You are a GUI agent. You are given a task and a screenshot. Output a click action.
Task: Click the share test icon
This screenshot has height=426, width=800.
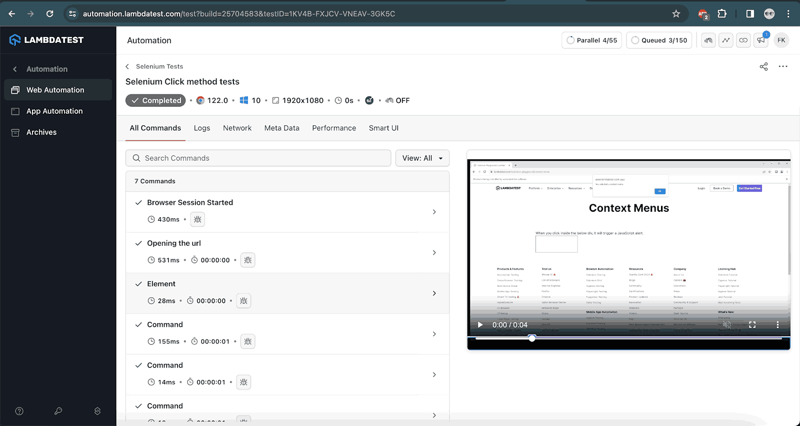pos(764,66)
